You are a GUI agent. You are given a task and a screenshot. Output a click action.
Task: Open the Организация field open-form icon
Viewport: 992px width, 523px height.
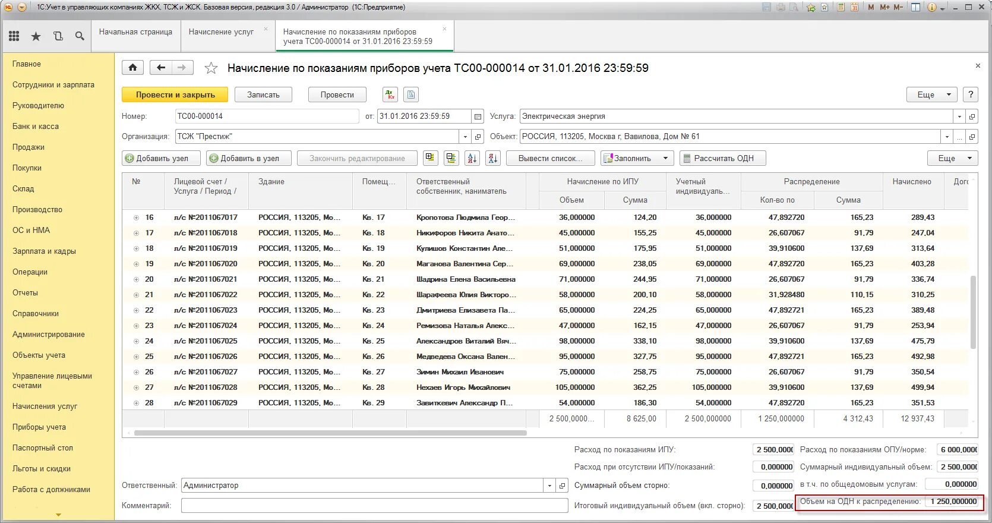pos(478,137)
